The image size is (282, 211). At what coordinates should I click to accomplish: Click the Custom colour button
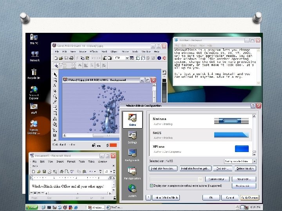[218, 179]
